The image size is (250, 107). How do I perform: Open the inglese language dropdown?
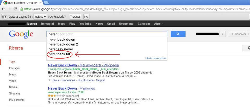40,17
